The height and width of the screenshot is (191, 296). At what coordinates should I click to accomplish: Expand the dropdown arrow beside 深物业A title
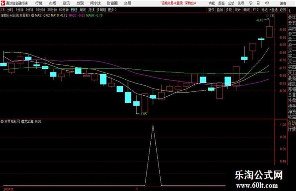coord(33,15)
